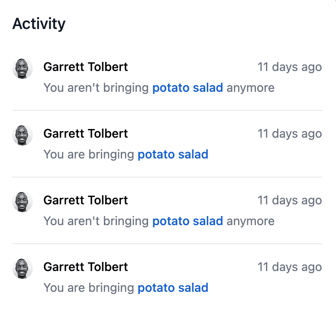
Task: Click You aren't bringing text in third entry
Action: pyautogui.click(x=96, y=221)
